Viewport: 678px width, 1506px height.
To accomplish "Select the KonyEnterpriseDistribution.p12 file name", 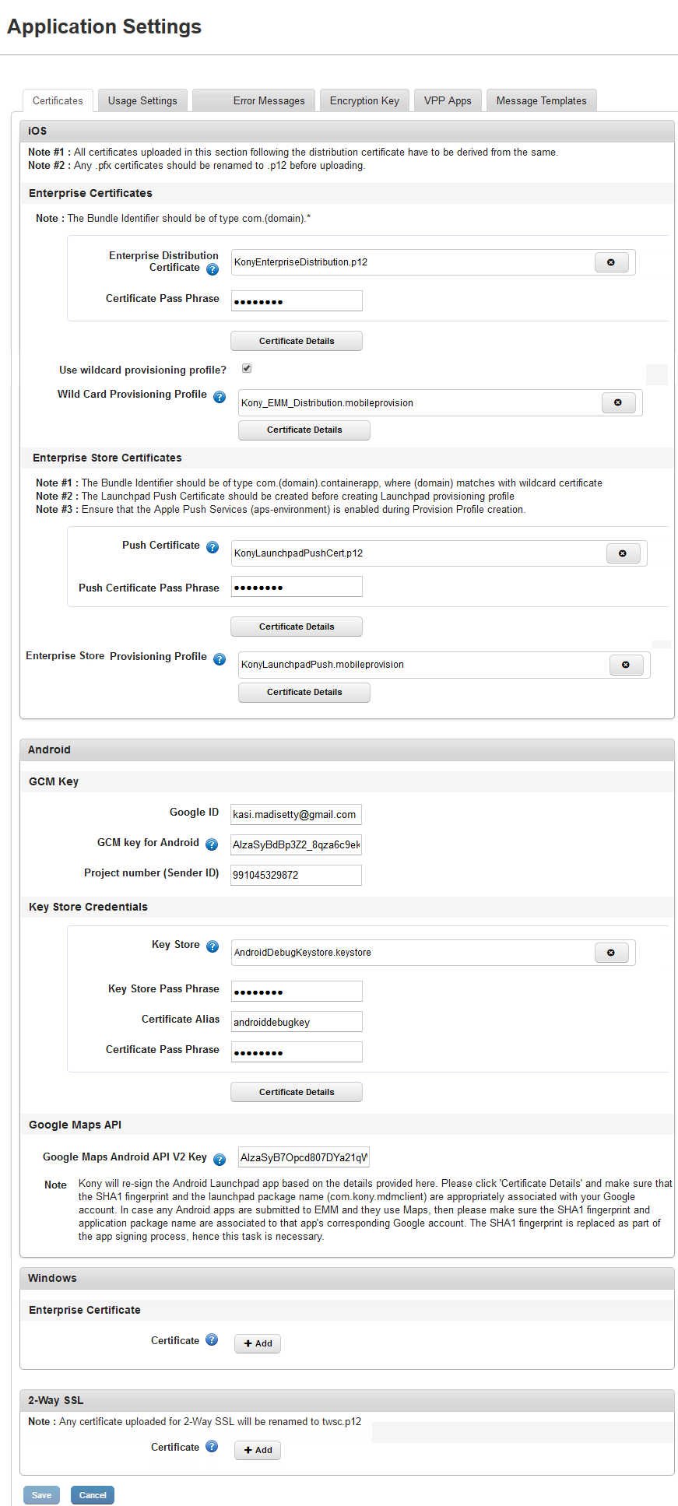I will (x=301, y=262).
